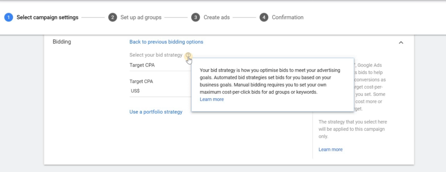
Task: Collapse the Bidding section using the chevron
Action: 401,43
